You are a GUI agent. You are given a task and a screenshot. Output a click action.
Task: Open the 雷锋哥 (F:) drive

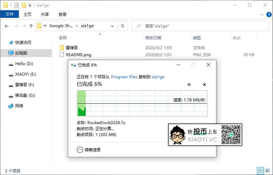(x=24, y=85)
